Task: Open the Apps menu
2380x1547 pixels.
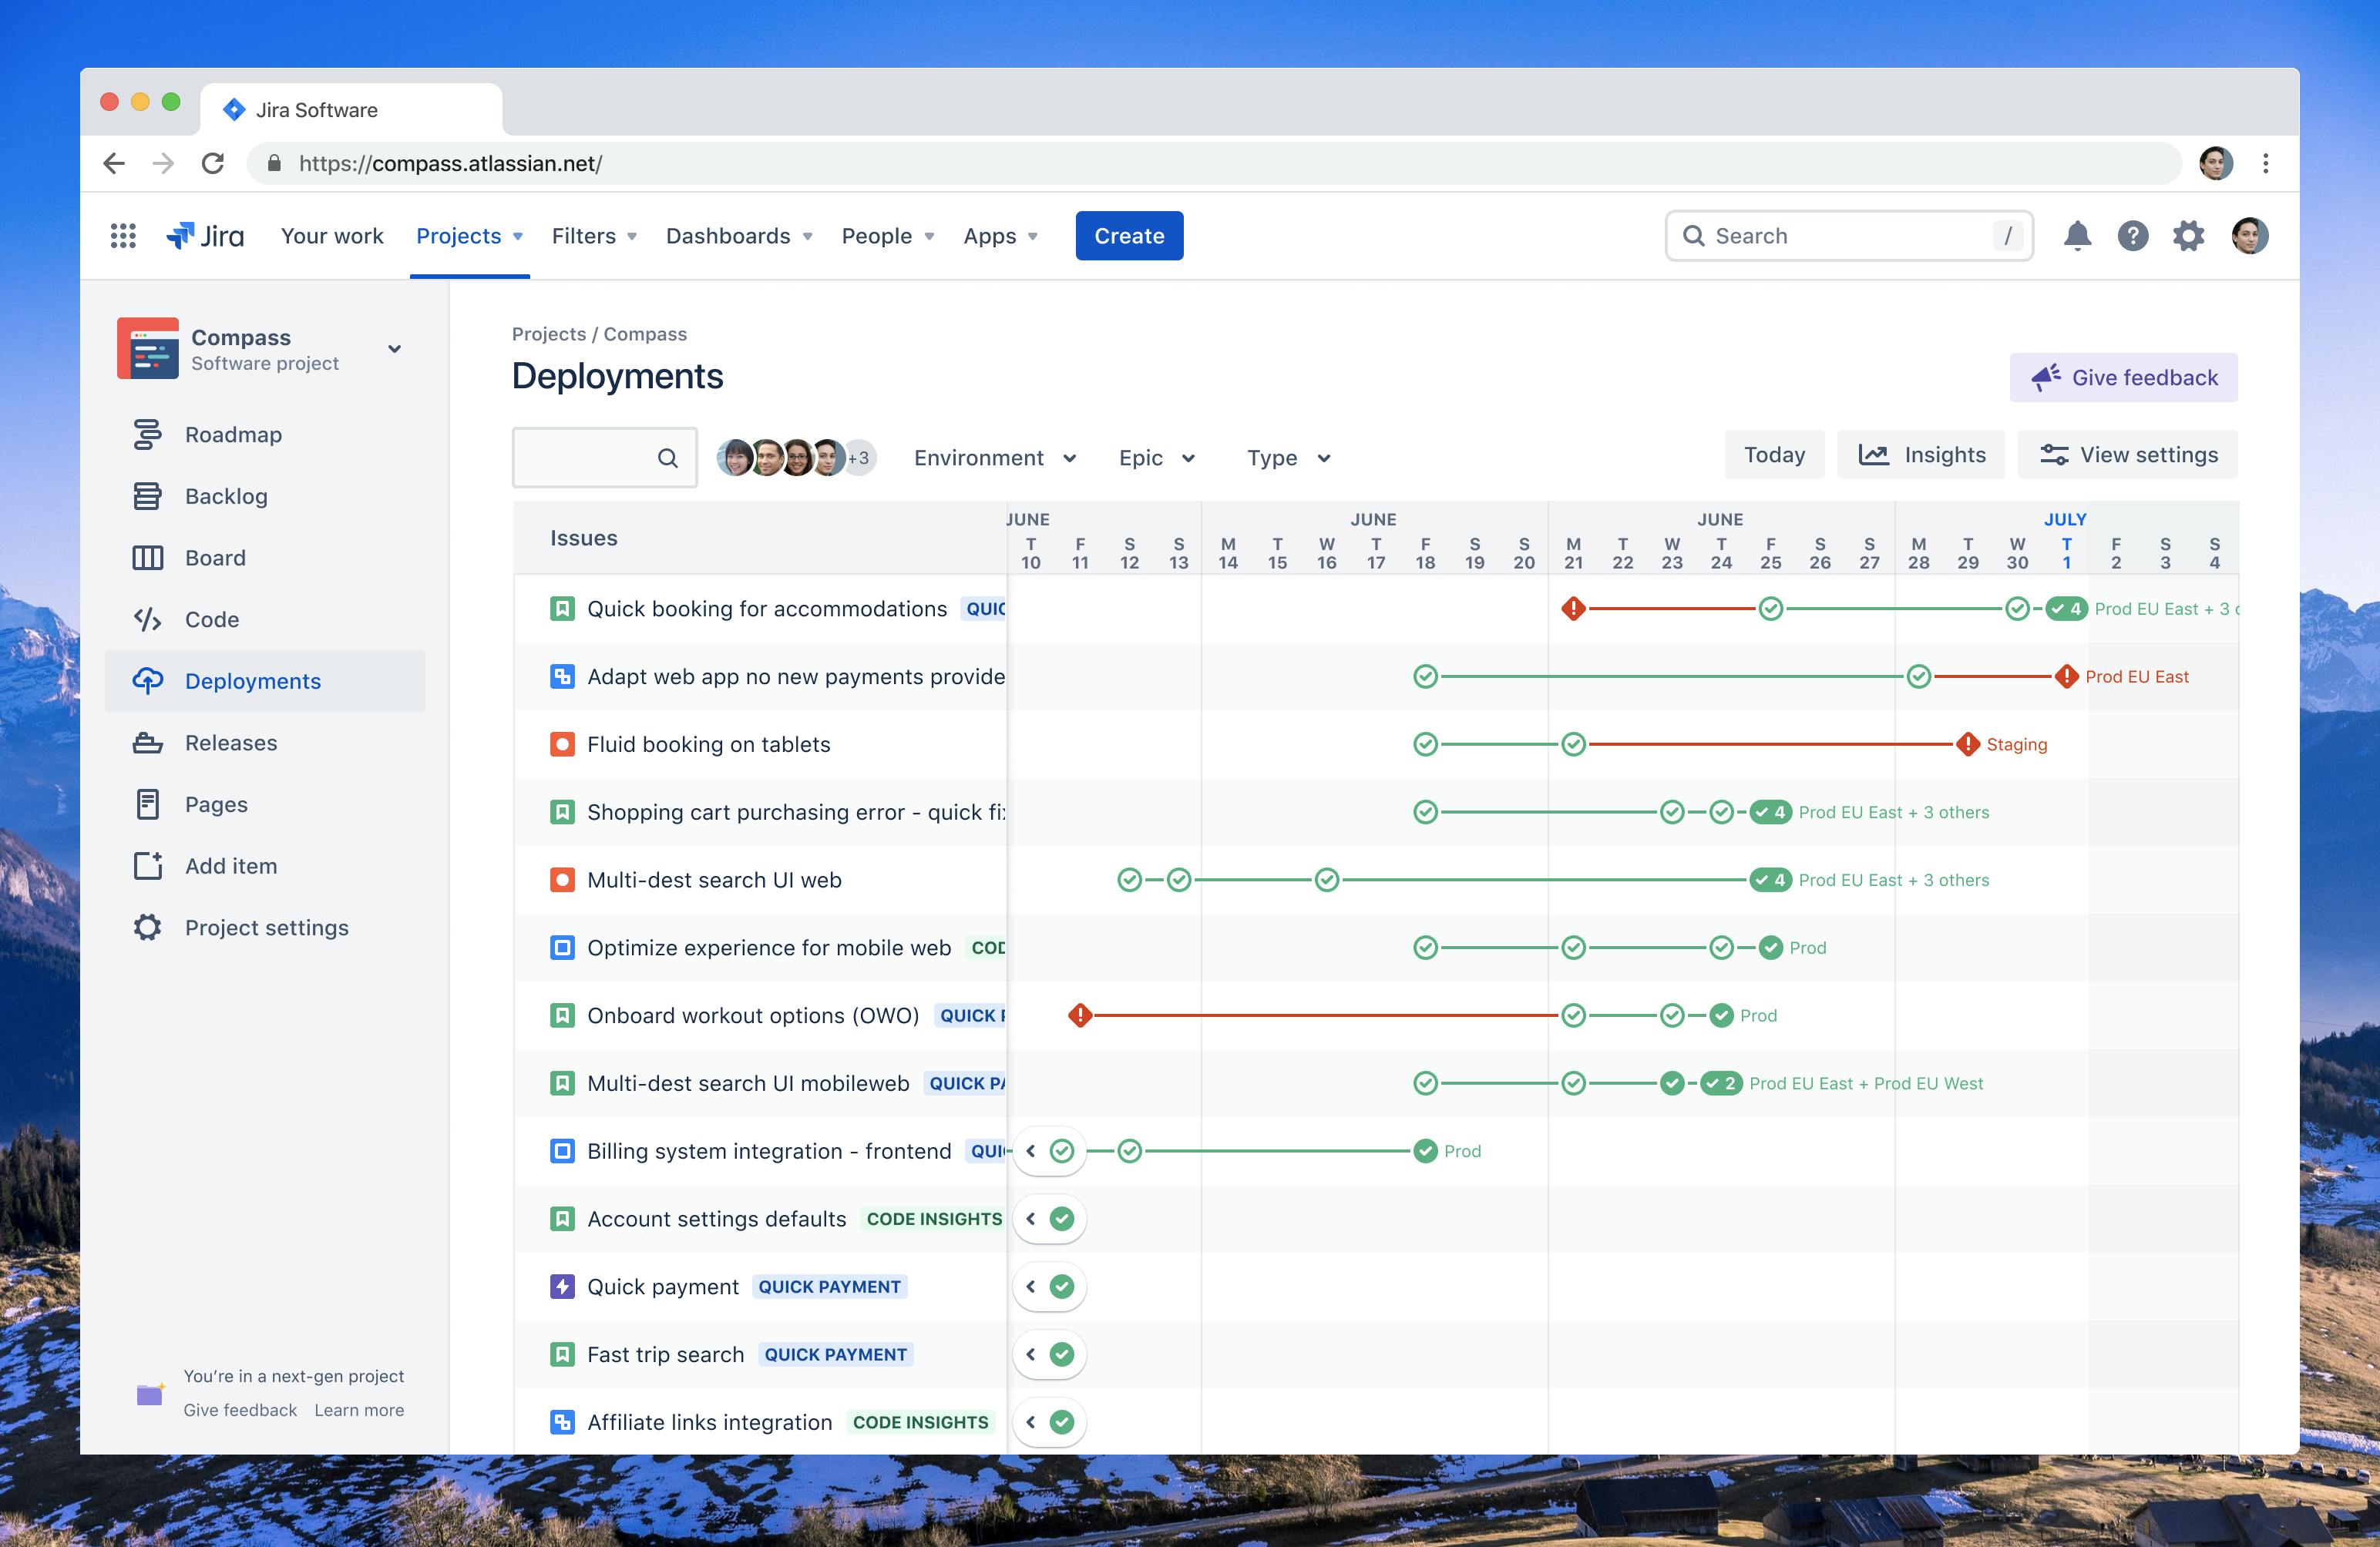Action: pyautogui.click(x=1000, y=236)
